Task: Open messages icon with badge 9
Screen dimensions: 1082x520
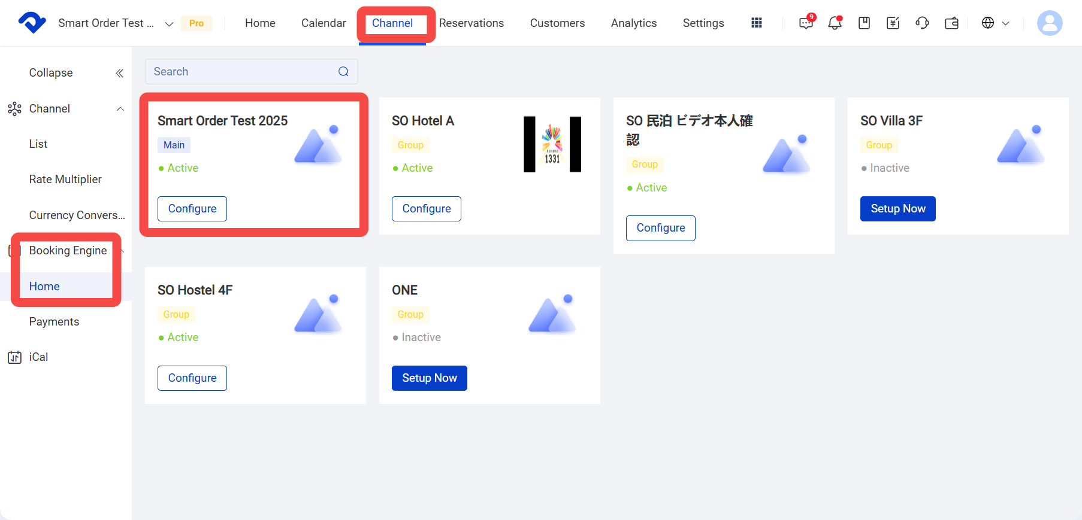Action: point(806,23)
